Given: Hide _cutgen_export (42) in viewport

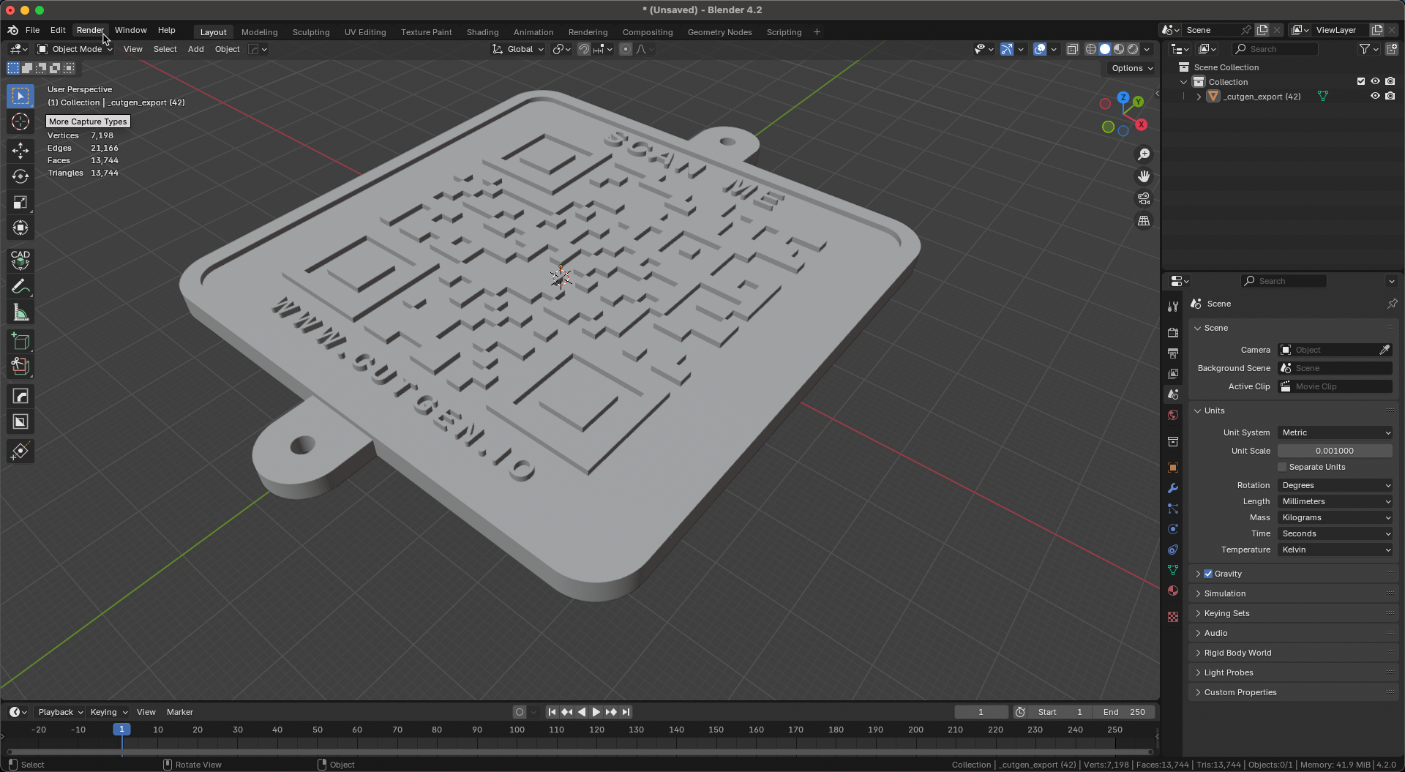Looking at the screenshot, I should click(1375, 97).
